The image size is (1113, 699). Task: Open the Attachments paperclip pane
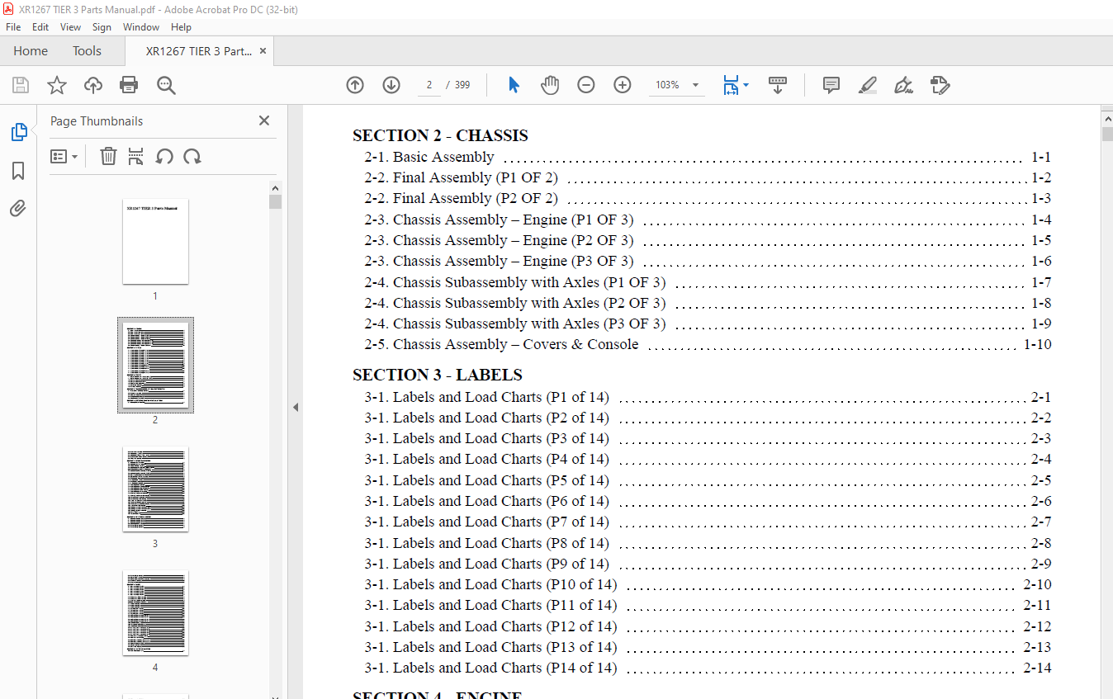[18, 208]
